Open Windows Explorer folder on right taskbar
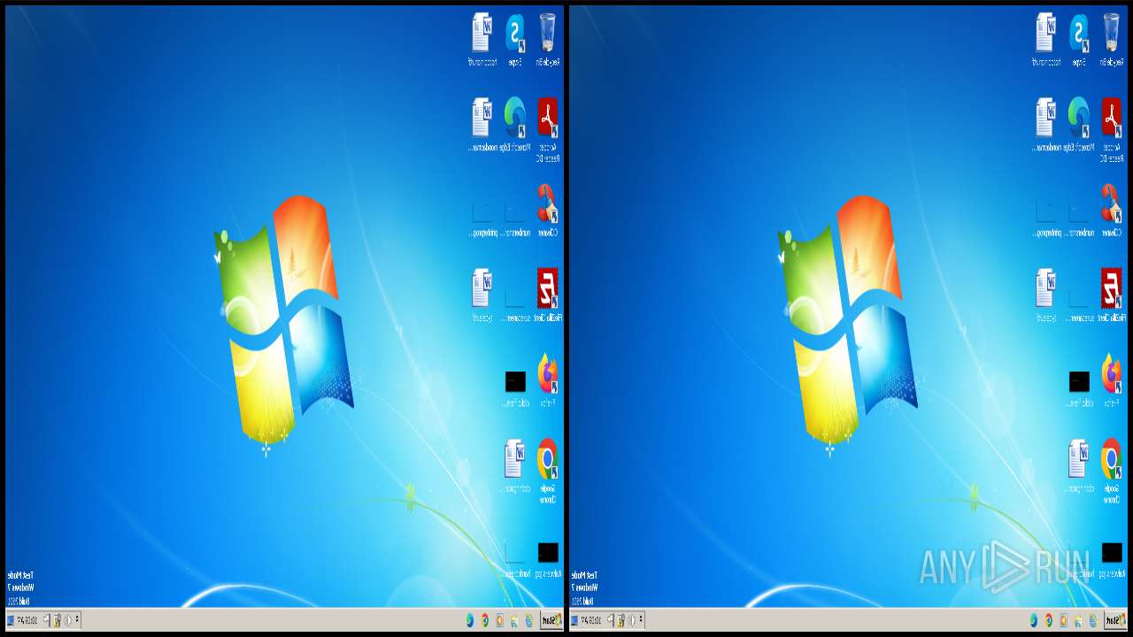The width and height of the screenshot is (1133, 637). (1077, 621)
